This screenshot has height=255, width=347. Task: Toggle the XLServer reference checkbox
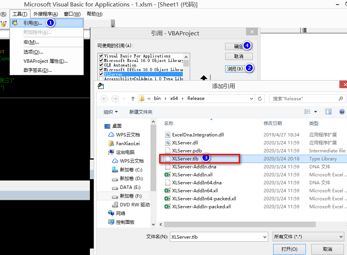101,74
